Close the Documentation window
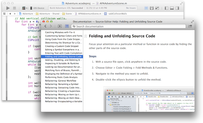 (44, 22)
